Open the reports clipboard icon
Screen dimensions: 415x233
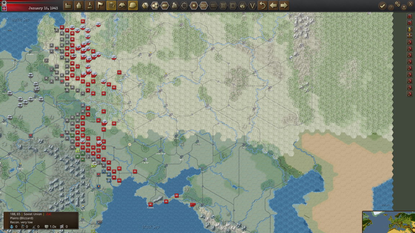tap(111, 5)
